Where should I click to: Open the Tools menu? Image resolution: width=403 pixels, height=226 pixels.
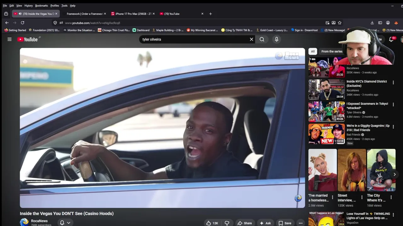(x=64, y=6)
